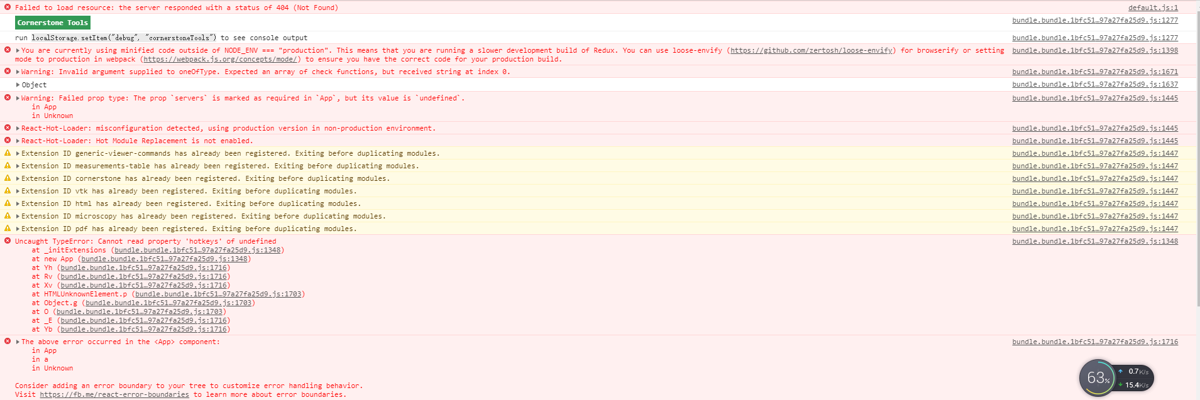The width and height of the screenshot is (1200, 400).
Task: Expand the microscopy extension warning
Action: [18, 216]
